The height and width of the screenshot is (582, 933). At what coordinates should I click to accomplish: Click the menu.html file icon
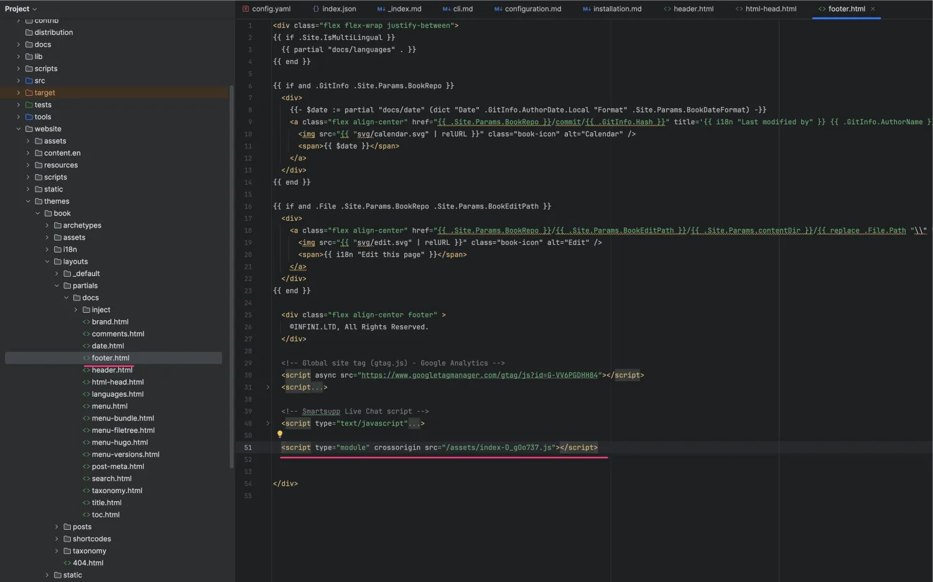pyautogui.click(x=86, y=407)
